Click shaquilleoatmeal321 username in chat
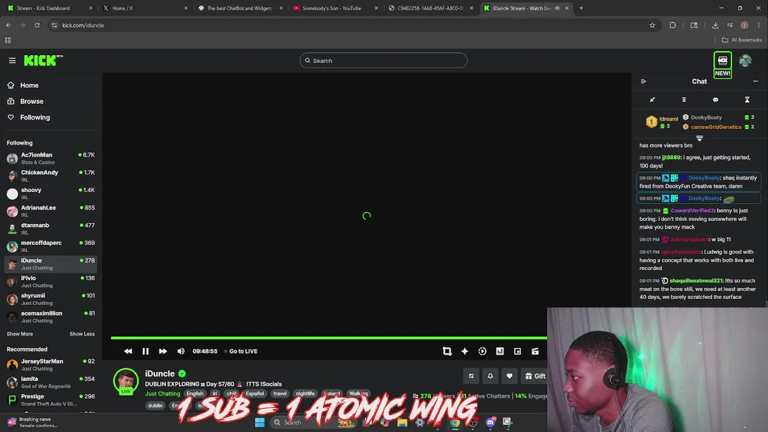 (x=696, y=281)
